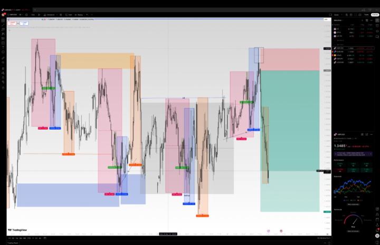Viewport: 380px width, 245px height.
Task: Select the EURUSD row in watchlist
Action: [354, 52]
